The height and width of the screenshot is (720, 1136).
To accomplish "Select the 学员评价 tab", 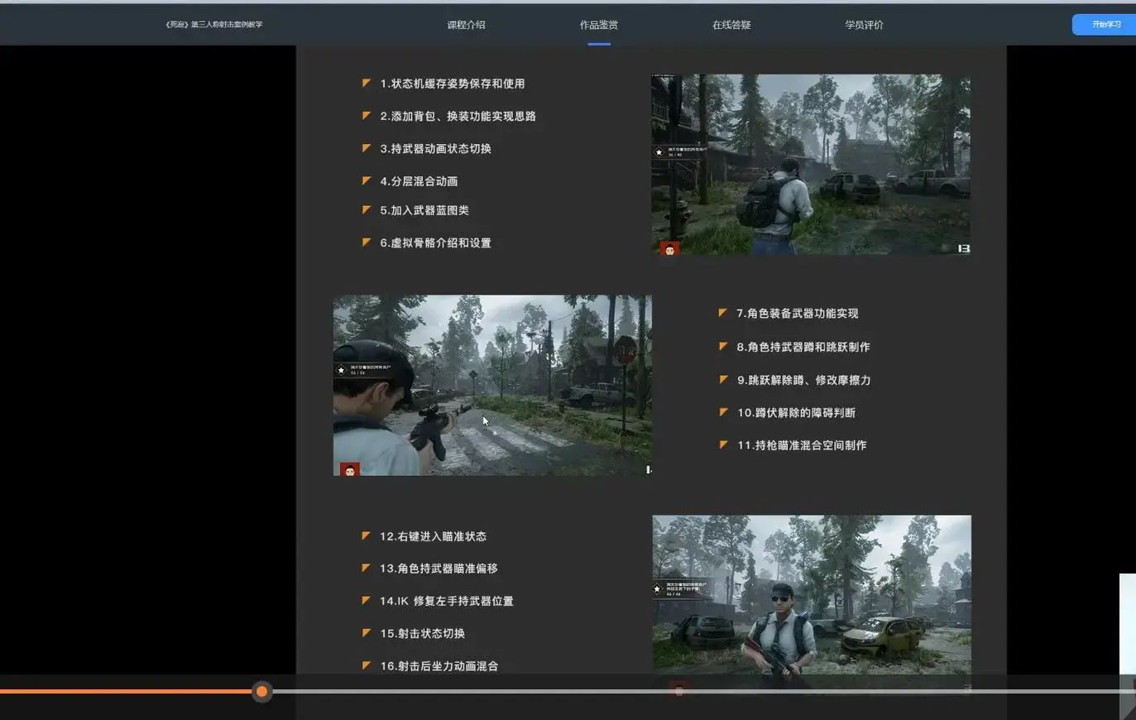I will (864, 25).
